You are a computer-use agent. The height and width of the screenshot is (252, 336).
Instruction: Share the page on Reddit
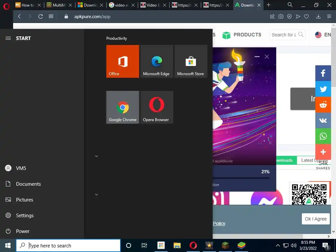(323, 105)
